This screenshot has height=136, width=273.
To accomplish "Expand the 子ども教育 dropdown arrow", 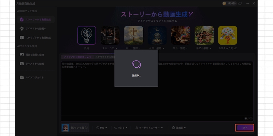I will pyautogui.click(x=211, y=48).
